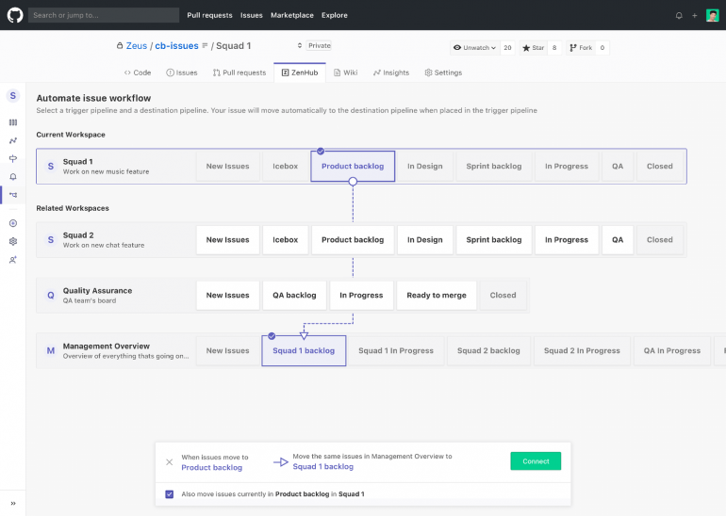The image size is (726, 516).
Task: Click Marketplace in top navigation
Action: [292, 15]
